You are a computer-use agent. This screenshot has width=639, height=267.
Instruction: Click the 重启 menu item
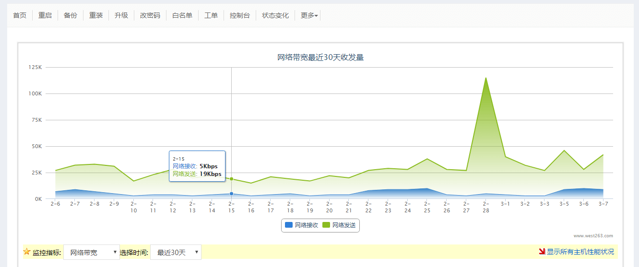pyautogui.click(x=45, y=15)
